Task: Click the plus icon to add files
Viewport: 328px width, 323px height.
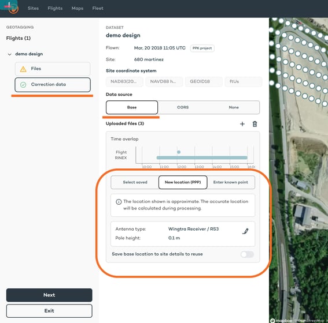Action: pos(242,124)
